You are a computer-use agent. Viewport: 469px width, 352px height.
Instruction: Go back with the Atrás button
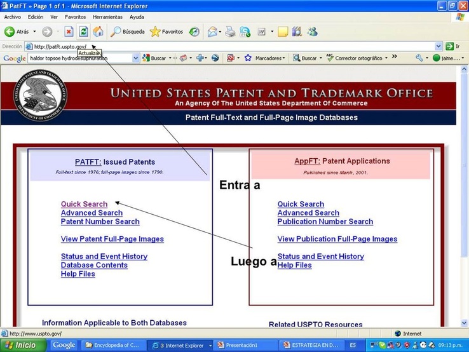pyautogui.click(x=17, y=31)
